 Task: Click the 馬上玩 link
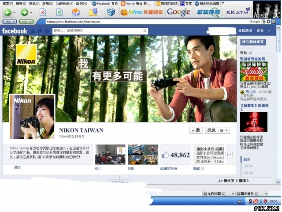(251, 92)
